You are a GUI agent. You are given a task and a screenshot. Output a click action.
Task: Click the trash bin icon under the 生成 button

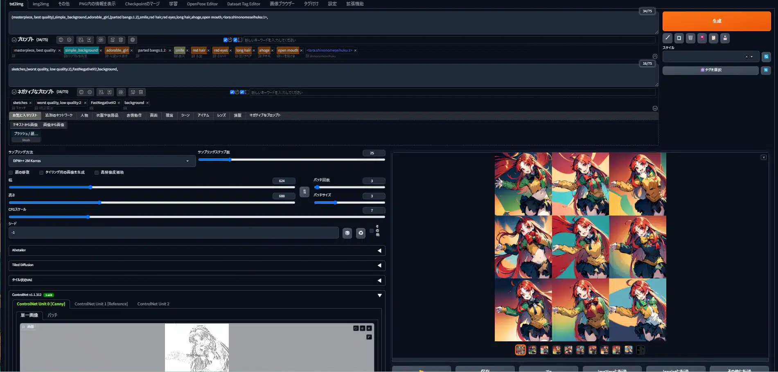pos(690,38)
